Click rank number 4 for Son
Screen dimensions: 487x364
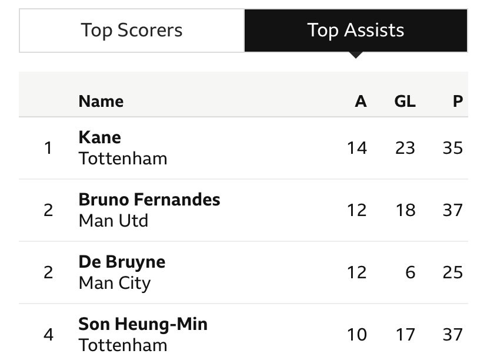pos(48,335)
